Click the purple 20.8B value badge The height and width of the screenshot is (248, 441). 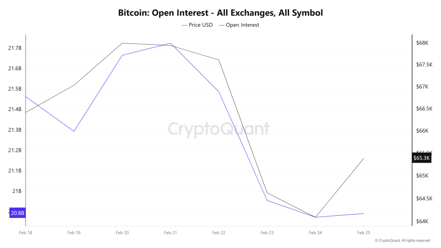tap(18, 213)
